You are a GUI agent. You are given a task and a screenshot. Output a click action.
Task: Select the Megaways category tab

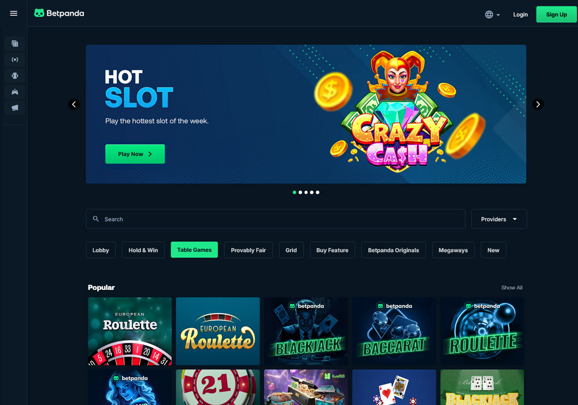[453, 250]
